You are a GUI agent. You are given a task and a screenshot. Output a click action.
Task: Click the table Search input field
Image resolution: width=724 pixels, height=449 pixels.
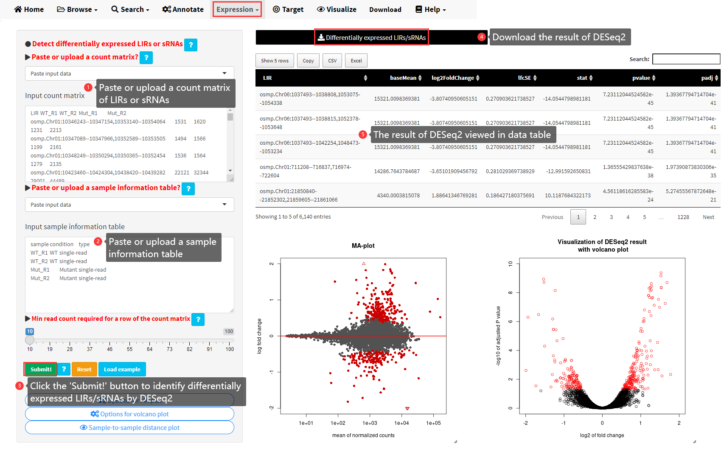point(686,59)
